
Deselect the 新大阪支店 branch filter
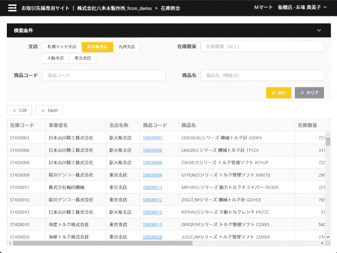point(97,47)
